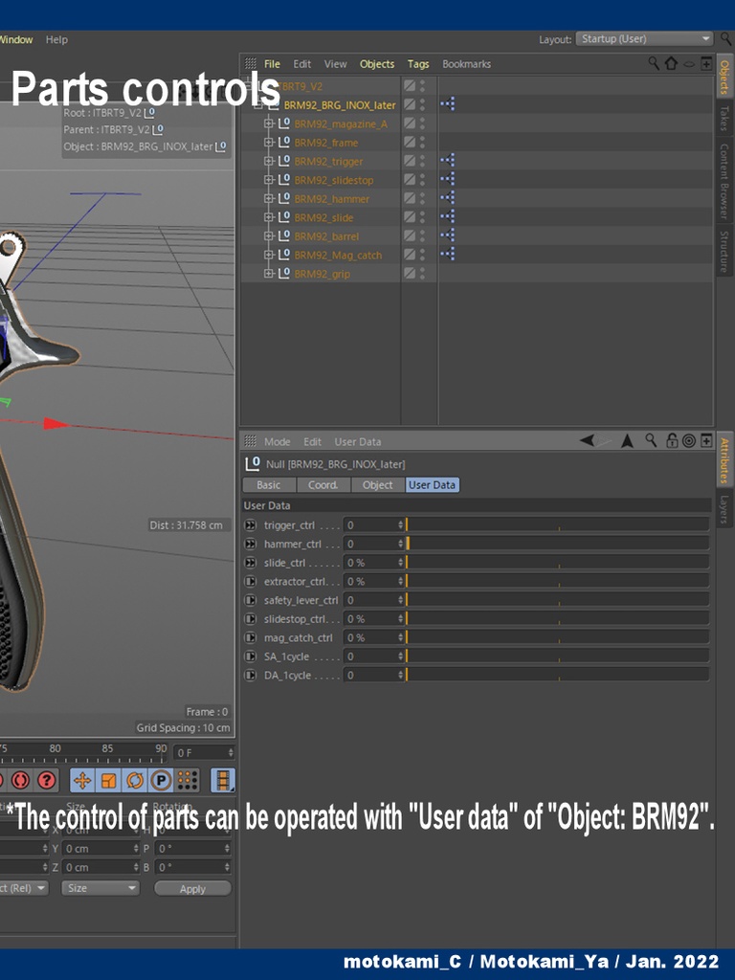The height and width of the screenshot is (980, 735).
Task: Open the Takes side tab
Action: tap(725, 118)
